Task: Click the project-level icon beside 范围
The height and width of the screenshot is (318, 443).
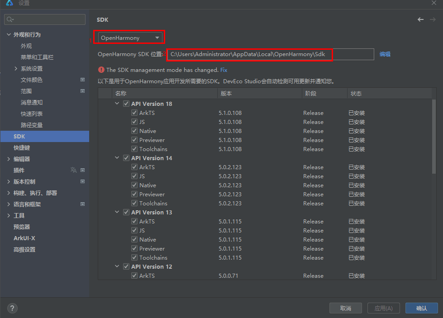Action: point(82,91)
